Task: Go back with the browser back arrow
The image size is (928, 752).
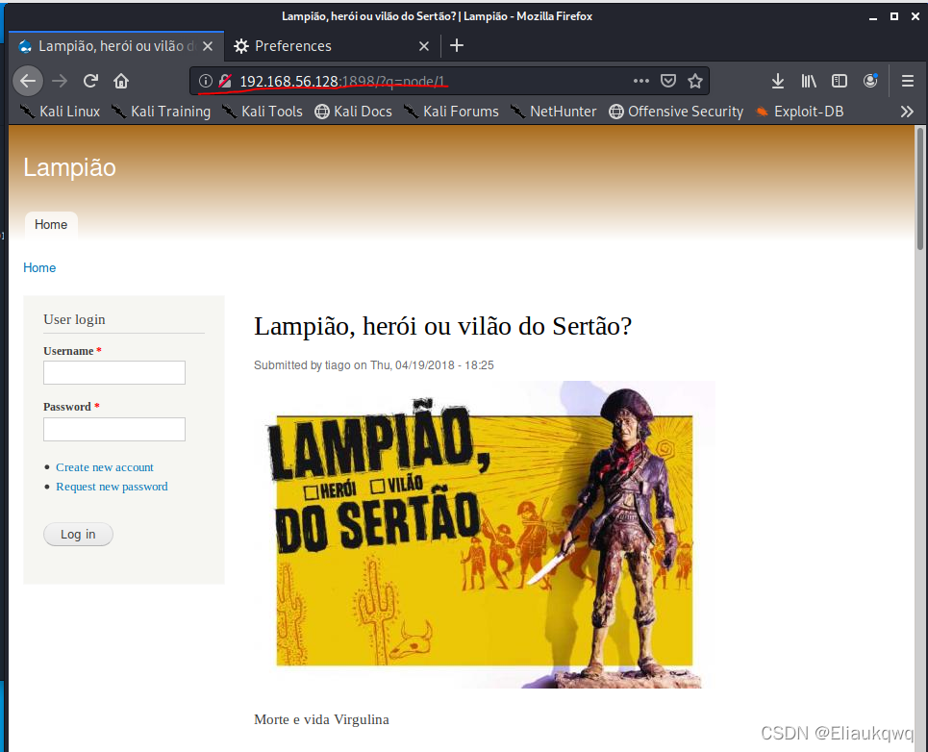Action: 28,81
